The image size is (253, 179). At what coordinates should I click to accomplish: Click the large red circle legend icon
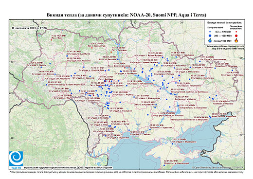pyautogui.click(x=236, y=36)
